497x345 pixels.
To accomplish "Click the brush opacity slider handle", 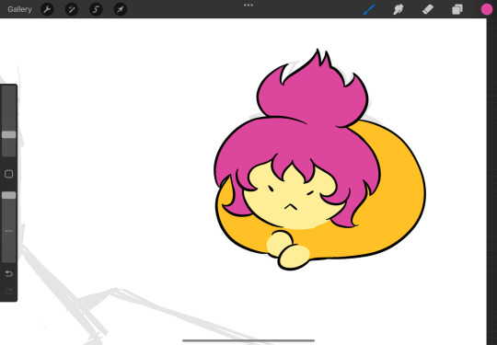I will point(9,195).
